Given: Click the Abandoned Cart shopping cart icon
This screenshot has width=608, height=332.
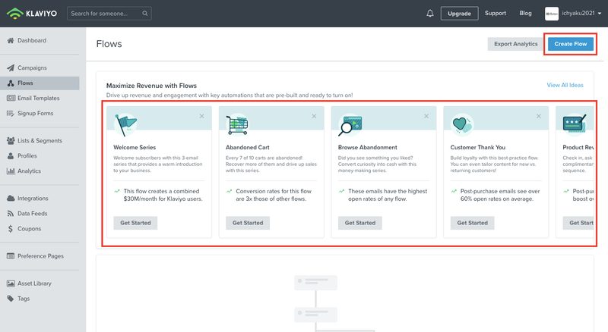Looking at the screenshot, I should [237, 124].
